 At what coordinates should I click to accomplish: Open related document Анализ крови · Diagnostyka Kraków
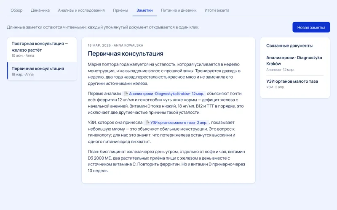[295, 63]
